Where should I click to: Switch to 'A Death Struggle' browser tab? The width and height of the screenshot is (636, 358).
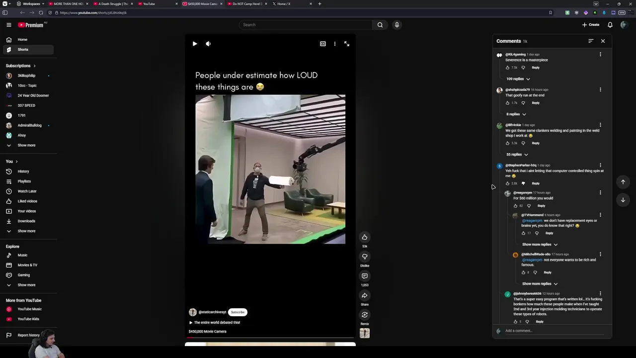click(113, 4)
